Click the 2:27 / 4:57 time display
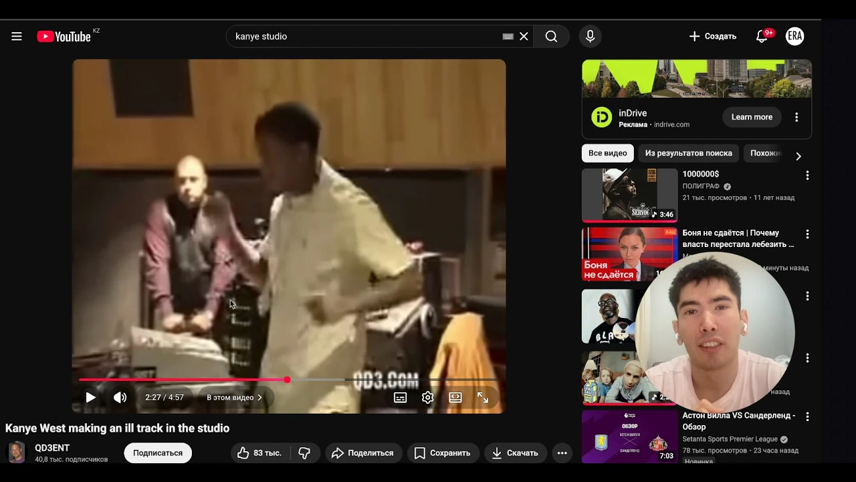 pos(165,398)
